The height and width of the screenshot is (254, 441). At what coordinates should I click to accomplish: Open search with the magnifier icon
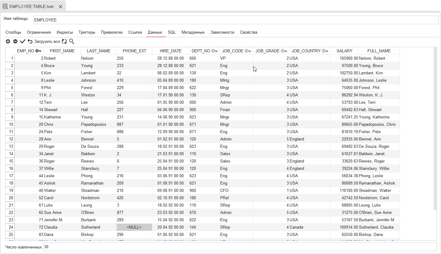pyautogui.click(x=71, y=41)
